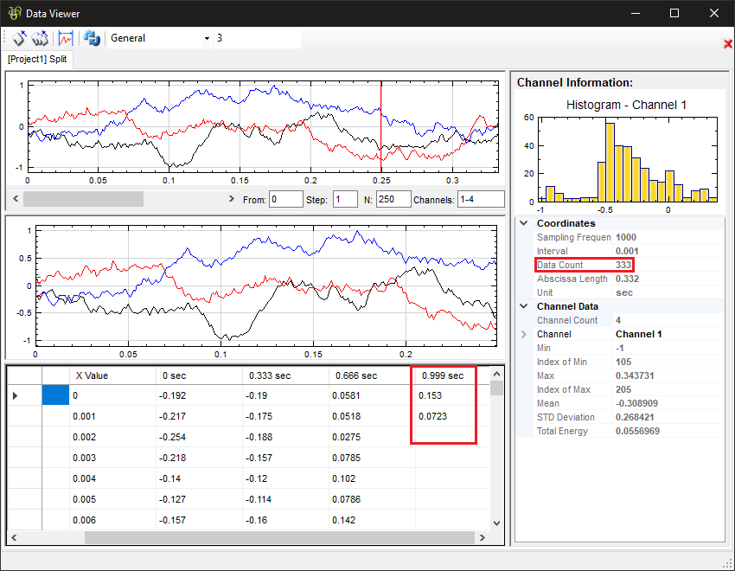This screenshot has height=571, width=735.
Task: Click the Channels input field
Action: (x=481, y=200)
